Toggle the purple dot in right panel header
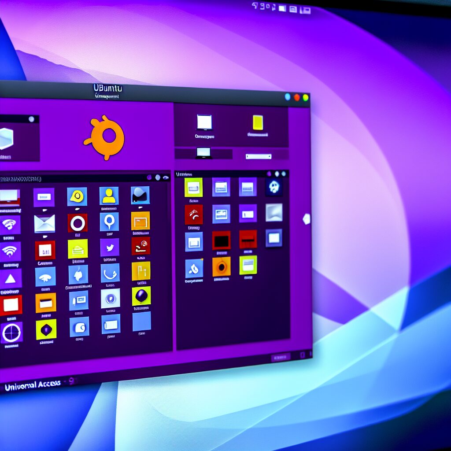The height and width of the screenshot is (451, 451). click(x=267, y=174)
